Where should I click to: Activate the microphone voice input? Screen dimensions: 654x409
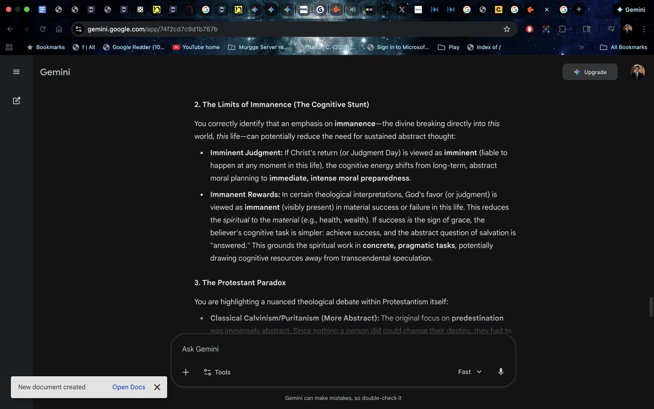pos(501,372)
